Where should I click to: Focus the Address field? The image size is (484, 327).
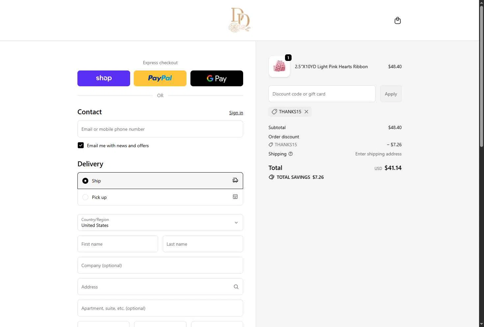coord(160,287)
